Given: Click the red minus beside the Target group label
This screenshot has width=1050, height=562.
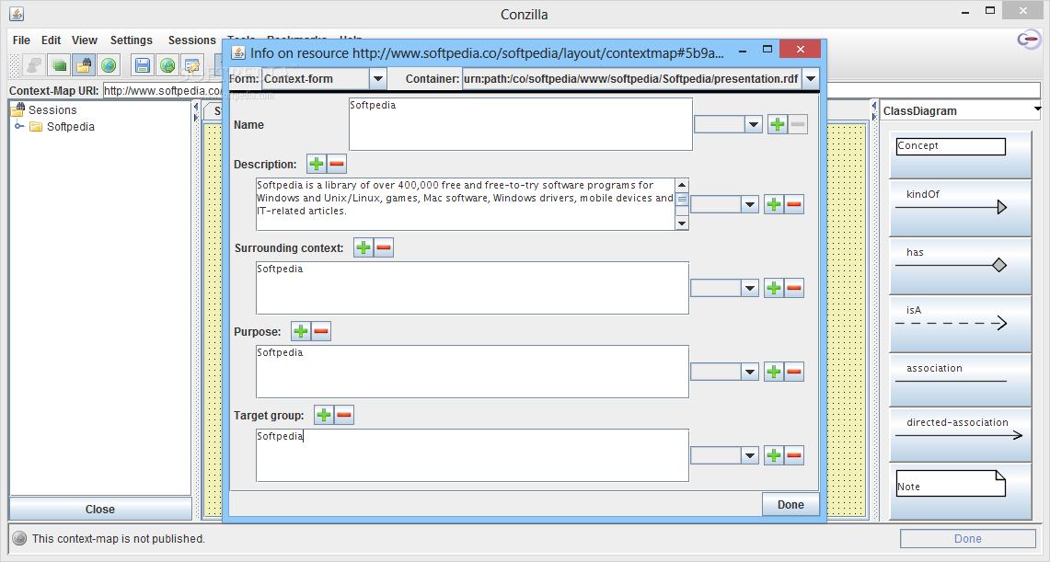Looking at the screenshot, I should coord(344,415).
